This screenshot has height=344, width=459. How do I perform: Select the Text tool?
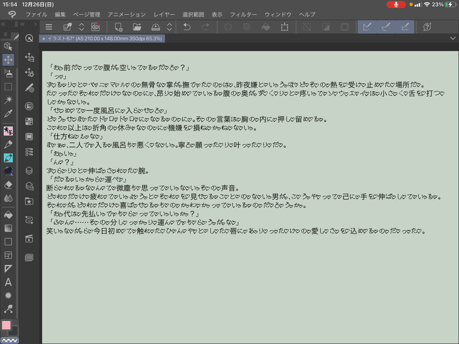click(x=8, y=282)
